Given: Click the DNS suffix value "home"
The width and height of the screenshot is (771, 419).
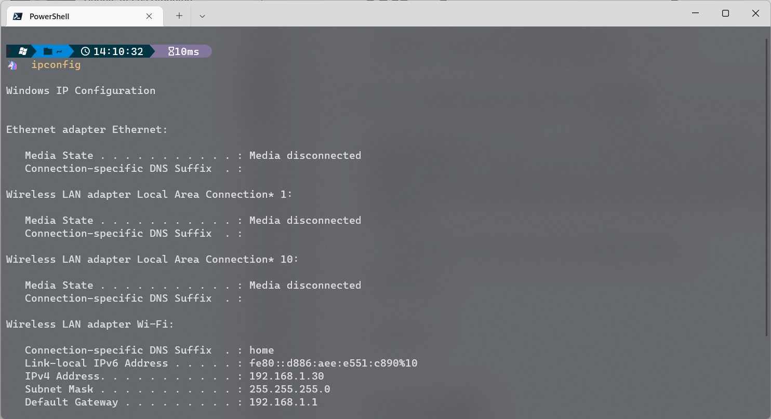Looking at the screenshot, I should (x=261, y=350).
